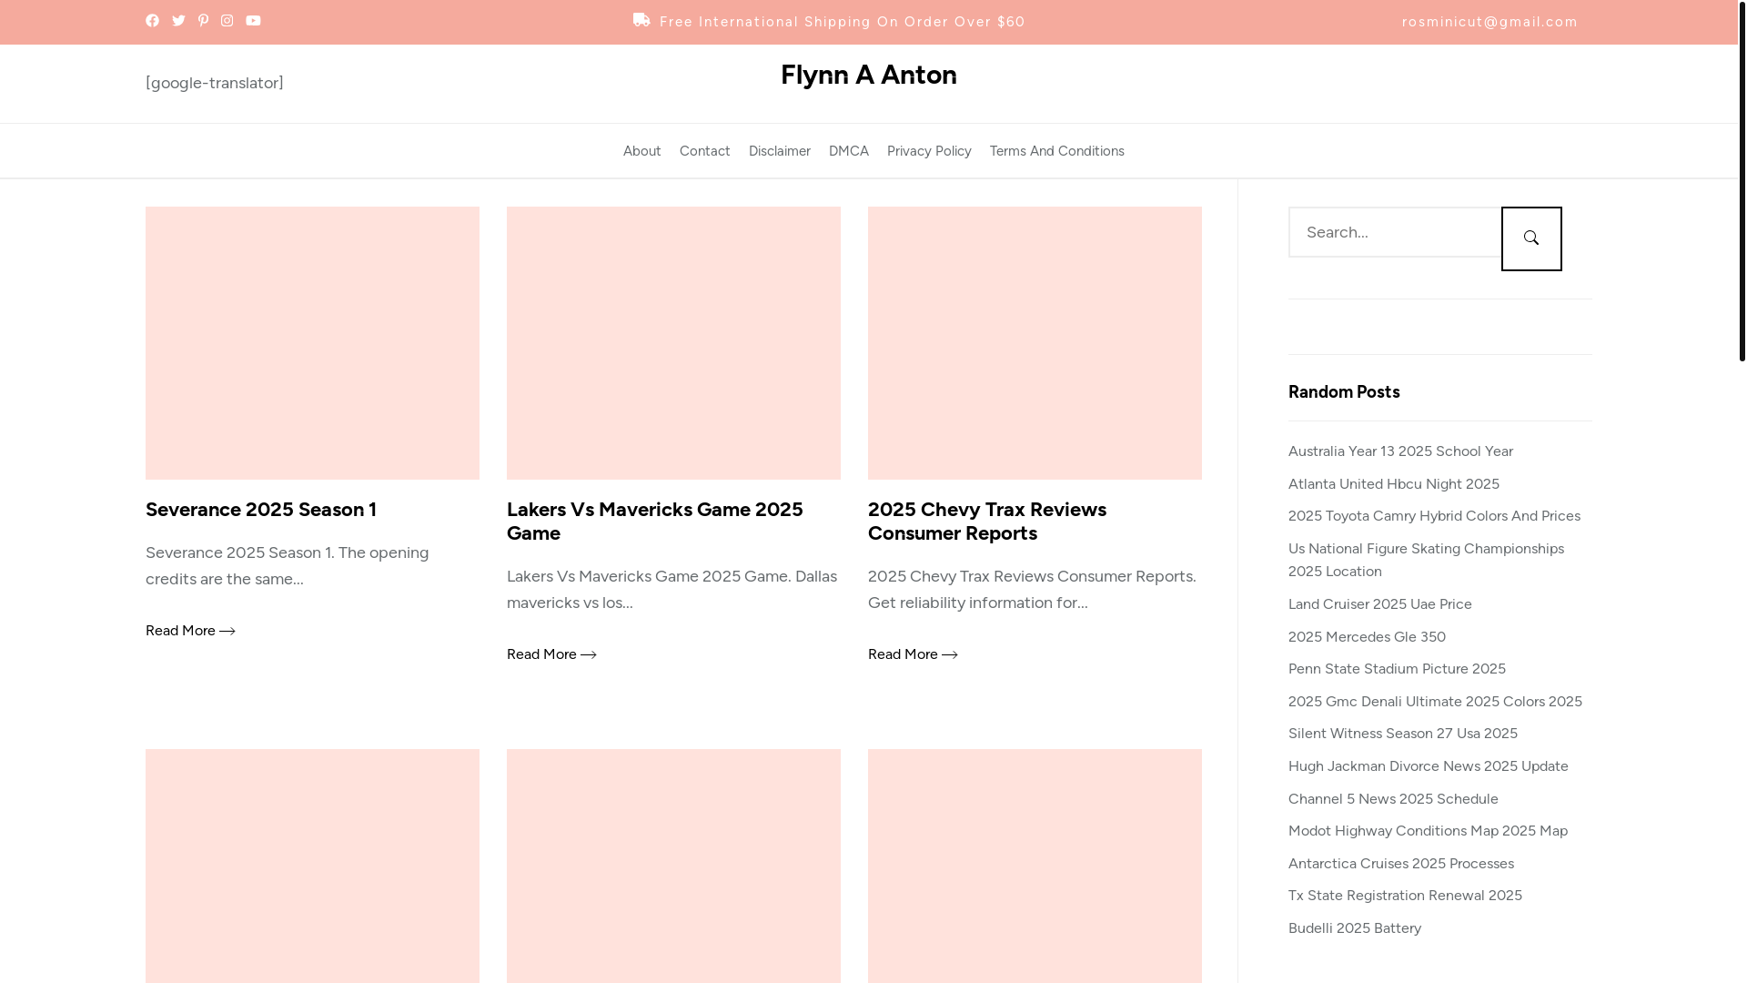Click the Severance post excerpt text

click(287, 566)
